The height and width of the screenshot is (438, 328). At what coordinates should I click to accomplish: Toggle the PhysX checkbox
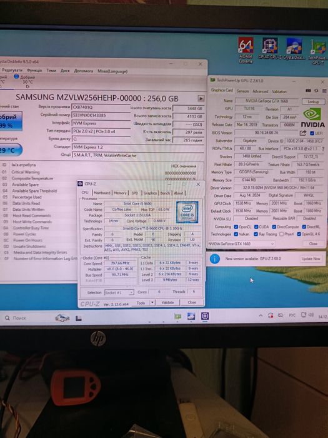pyautogui.click(x=281, y=234)
